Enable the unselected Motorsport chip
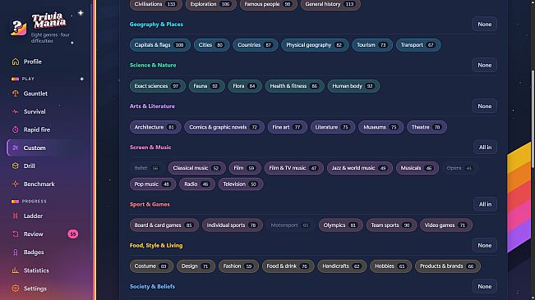 pos(290,225)
